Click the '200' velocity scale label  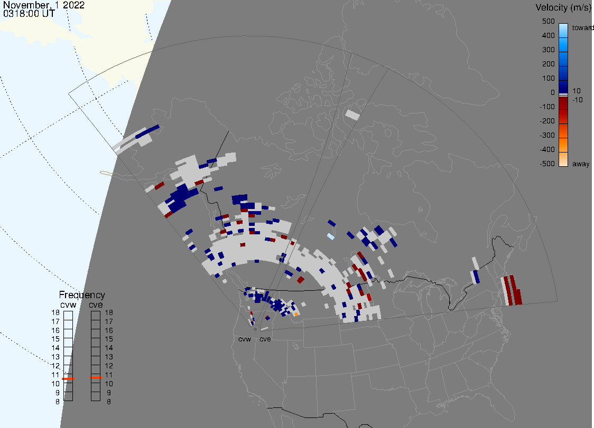[548, 64]
